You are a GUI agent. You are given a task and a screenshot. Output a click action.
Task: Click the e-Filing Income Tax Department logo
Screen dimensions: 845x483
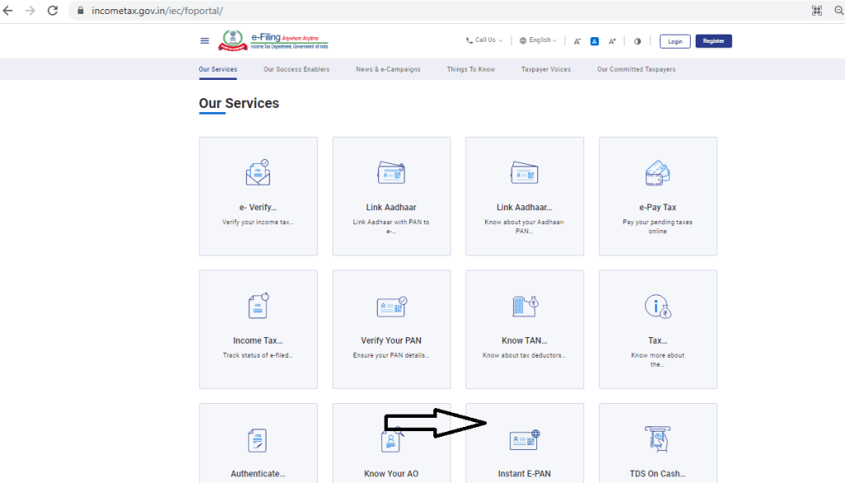274,40
